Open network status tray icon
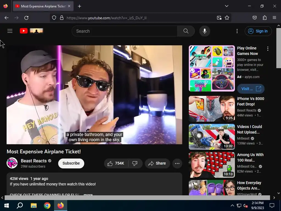 (x=239, y=206)
